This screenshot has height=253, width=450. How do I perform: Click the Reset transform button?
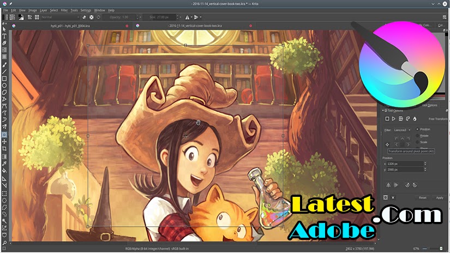point(422,197)
